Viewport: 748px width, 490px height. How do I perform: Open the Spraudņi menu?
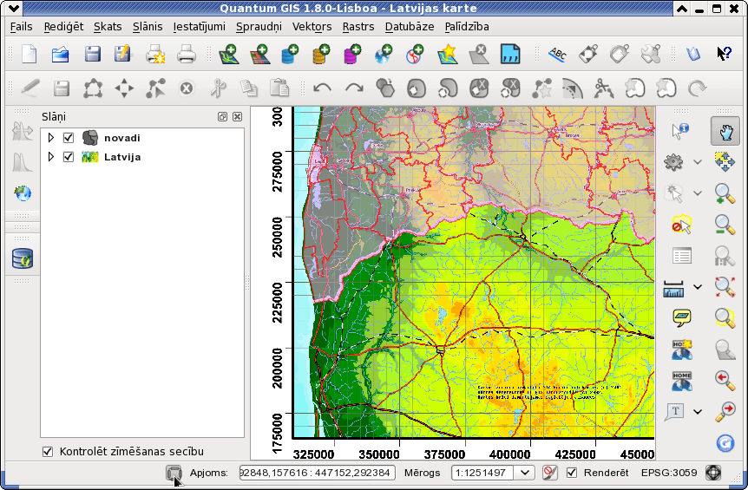click(259, 27)
